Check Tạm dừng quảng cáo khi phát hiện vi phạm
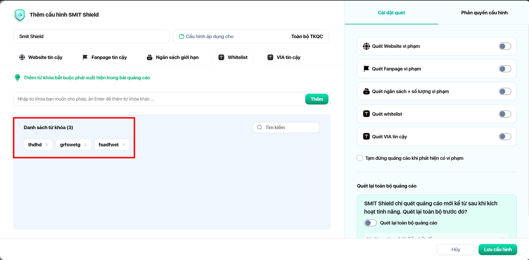Screen dimensions: 529x260 360,158
